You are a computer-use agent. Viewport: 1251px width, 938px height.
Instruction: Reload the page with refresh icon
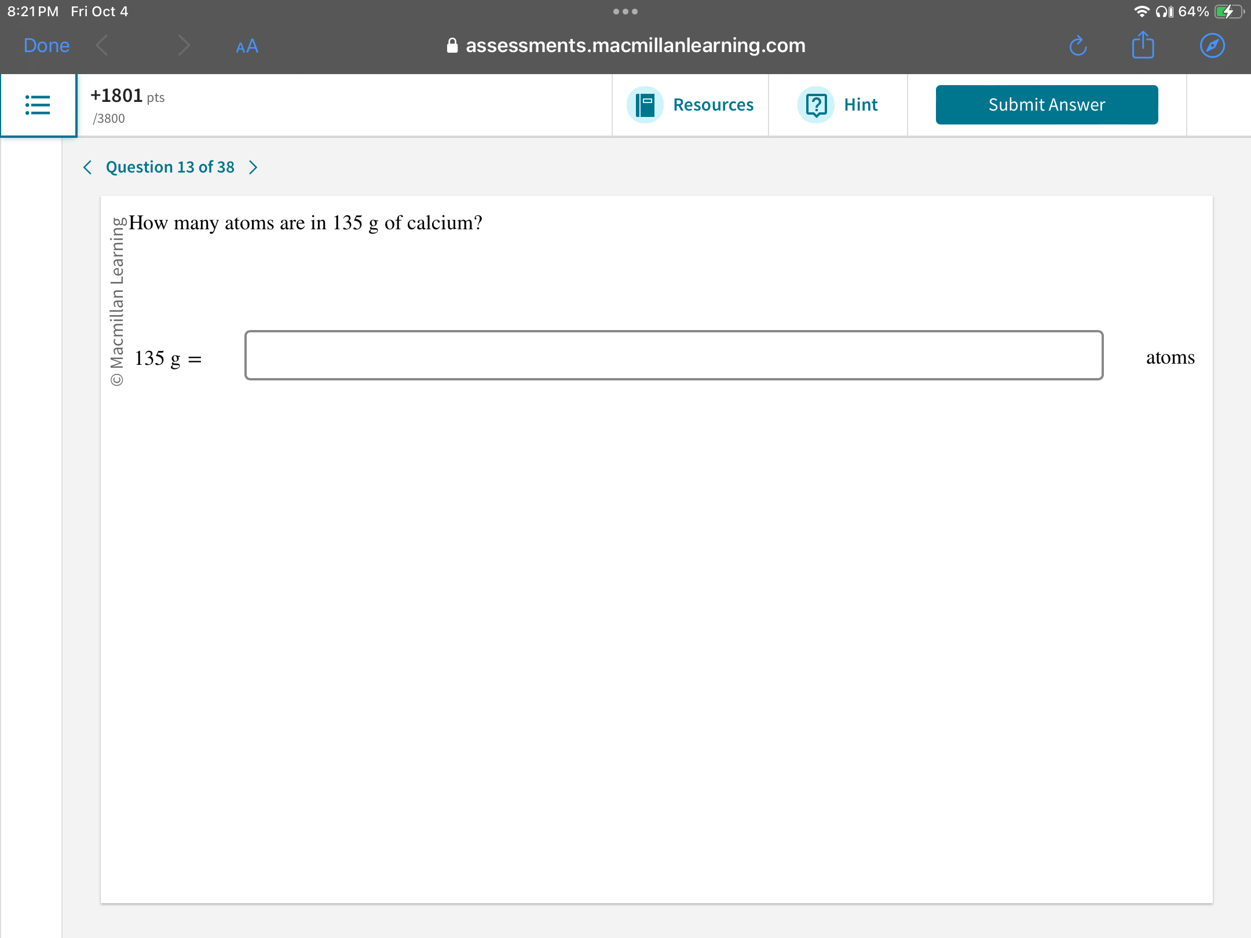[x=1078, y=46]
